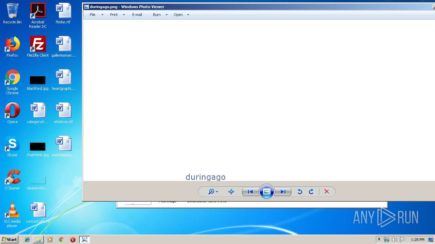
Task: Open Opera desktop shortcut
Action: pyautogui.click(x=12, y=113)
